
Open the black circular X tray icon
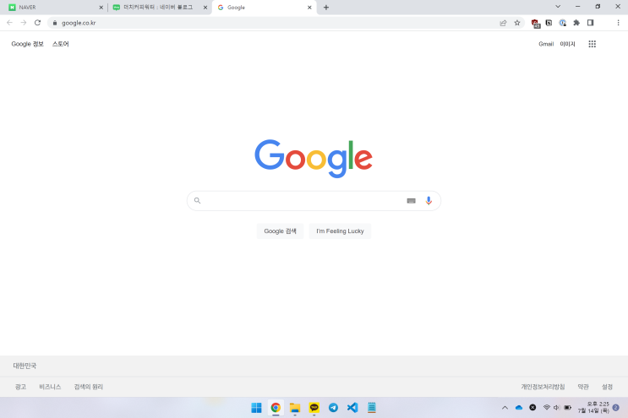coord(532,408)
